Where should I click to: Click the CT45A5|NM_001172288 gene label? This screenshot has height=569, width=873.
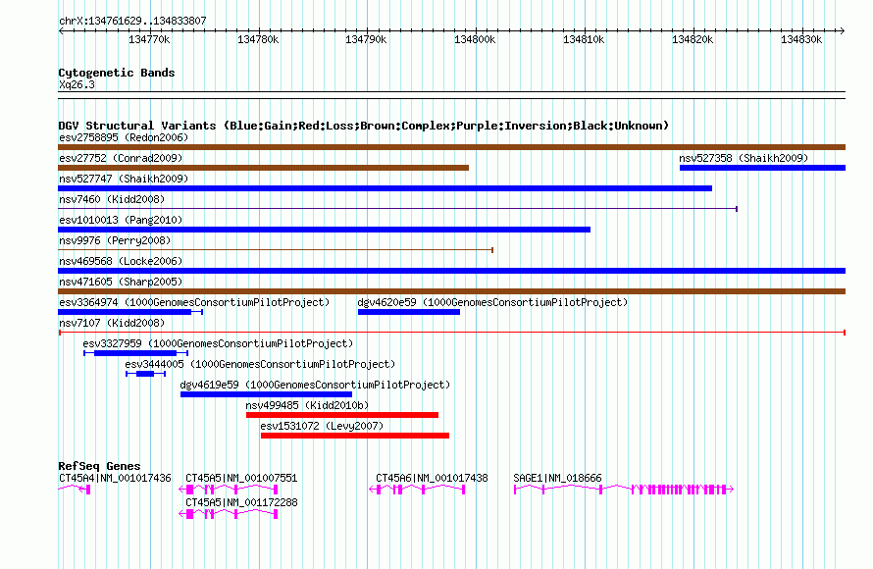(x=241, y=502)
